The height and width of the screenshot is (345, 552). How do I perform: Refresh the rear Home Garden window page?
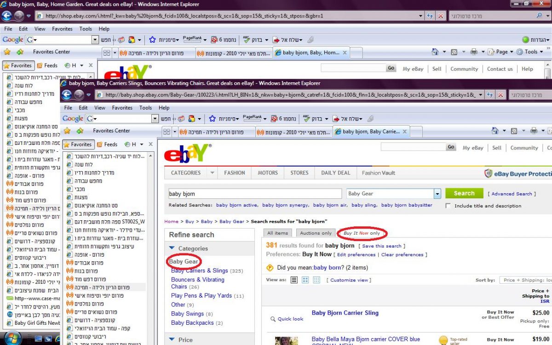coord(430,16)
